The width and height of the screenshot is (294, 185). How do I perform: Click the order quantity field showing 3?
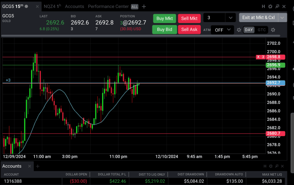click(214, 18)
